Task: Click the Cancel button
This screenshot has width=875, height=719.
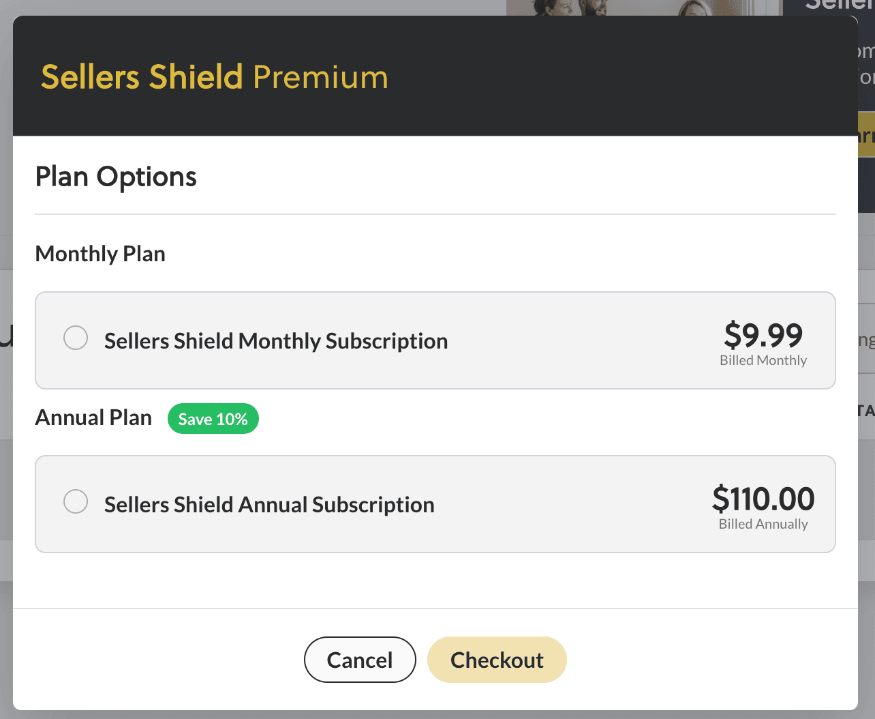Action: click(x=360, y=660)
